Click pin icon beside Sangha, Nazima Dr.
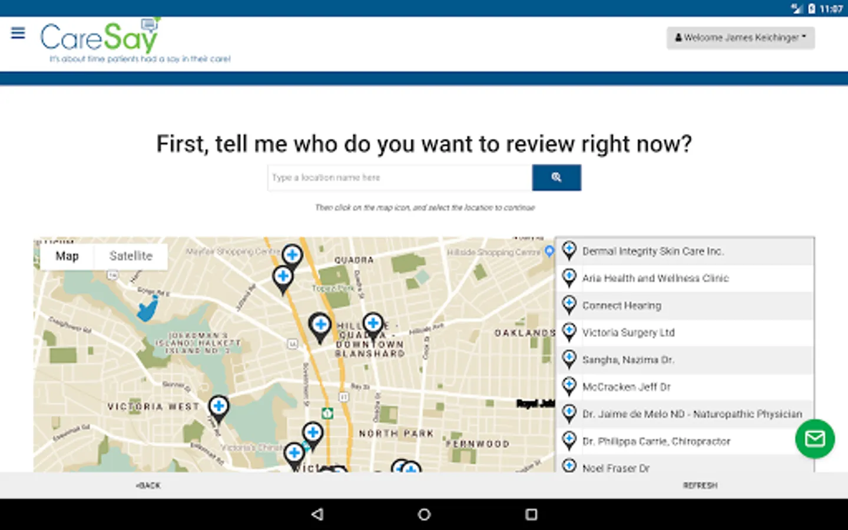 tap(569, 359)
